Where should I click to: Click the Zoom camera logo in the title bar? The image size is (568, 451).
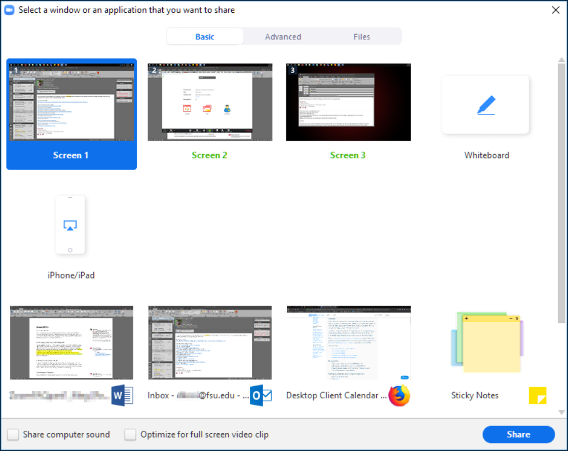click(x=8, y=9)
